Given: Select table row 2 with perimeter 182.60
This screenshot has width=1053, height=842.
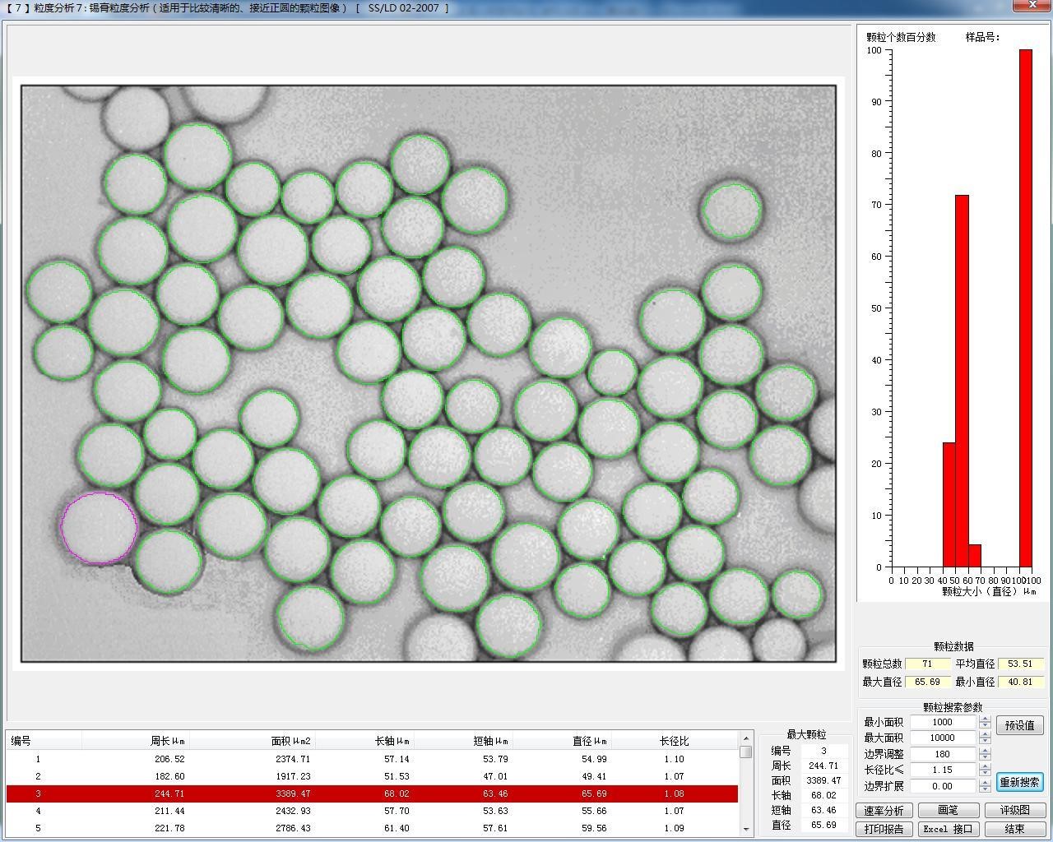Looking at the screenshot, I should point(372,776).
